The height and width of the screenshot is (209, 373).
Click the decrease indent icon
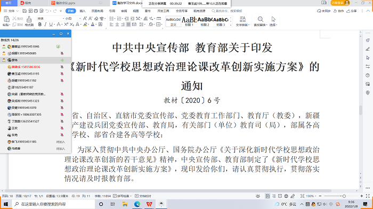click(127, 18)
